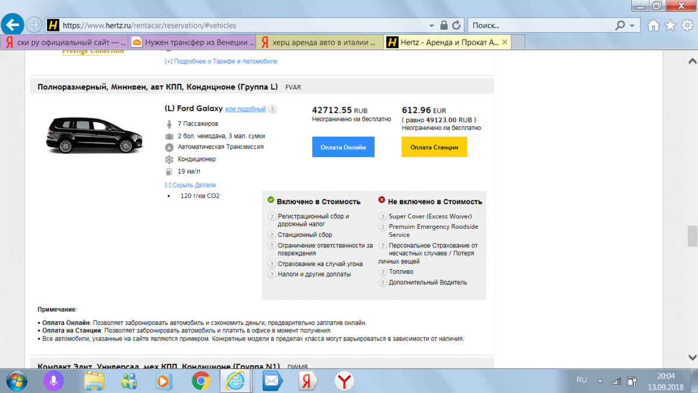This screenshot has height=393, width=698.
Task: Open Favorites with the star icon
Action: click(670, 26)
